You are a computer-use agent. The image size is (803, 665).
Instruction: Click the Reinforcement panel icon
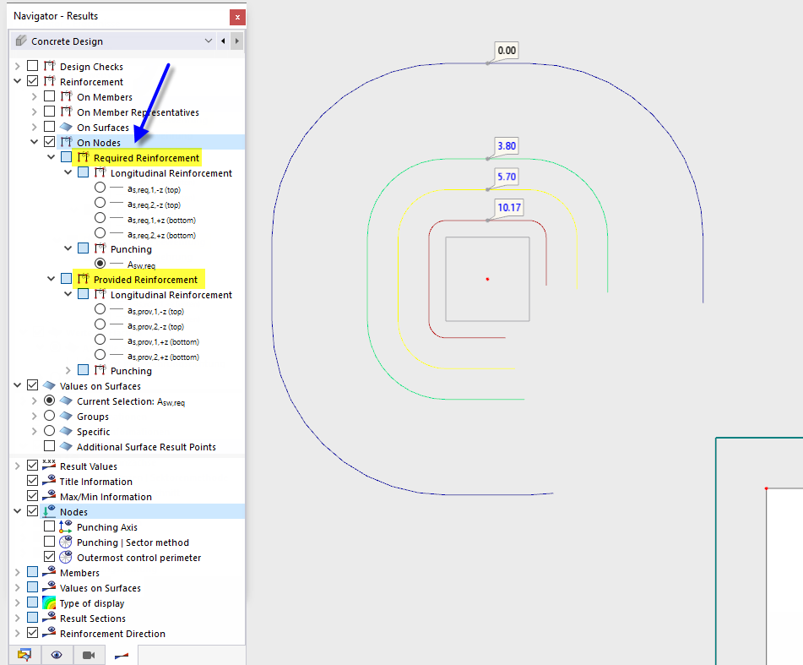pos(51,80)
